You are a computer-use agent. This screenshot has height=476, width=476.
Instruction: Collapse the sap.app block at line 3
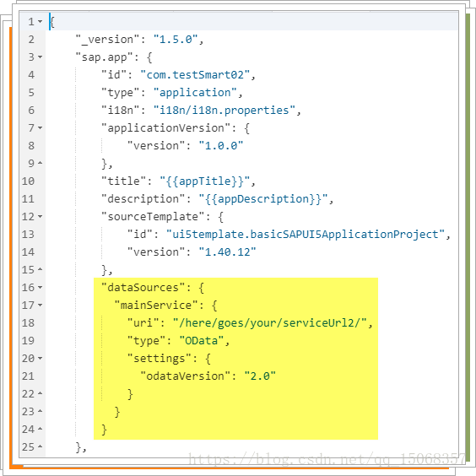tap(40, 57)
